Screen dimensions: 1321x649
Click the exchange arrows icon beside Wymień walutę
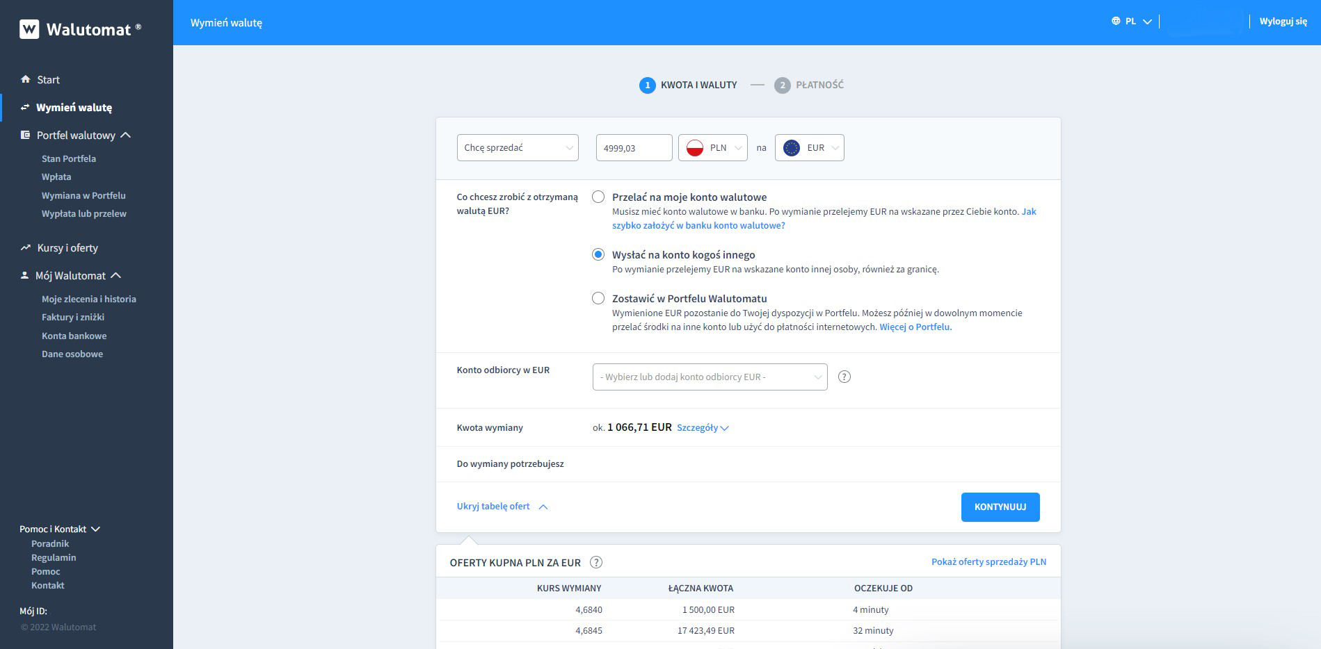click(25, 107)
